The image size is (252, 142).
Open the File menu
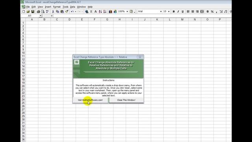[28, 7]
